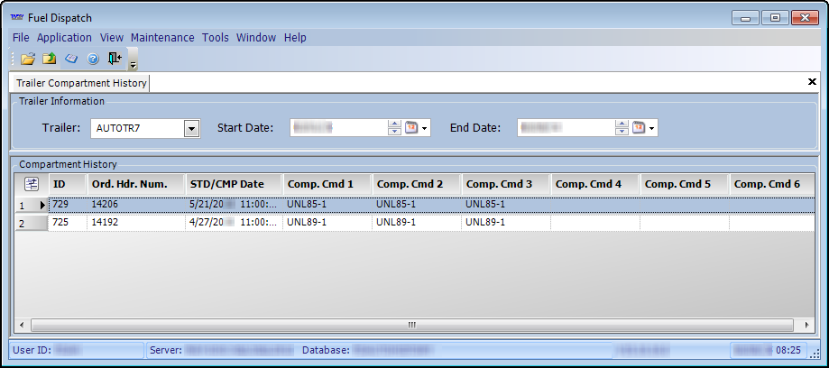Open the Start Date calendar icon
The image size is (829, 368).
pyautogui.click(x=411, y=128)
